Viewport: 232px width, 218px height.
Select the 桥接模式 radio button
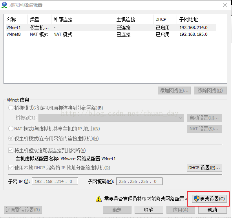(x=11, y=108)
